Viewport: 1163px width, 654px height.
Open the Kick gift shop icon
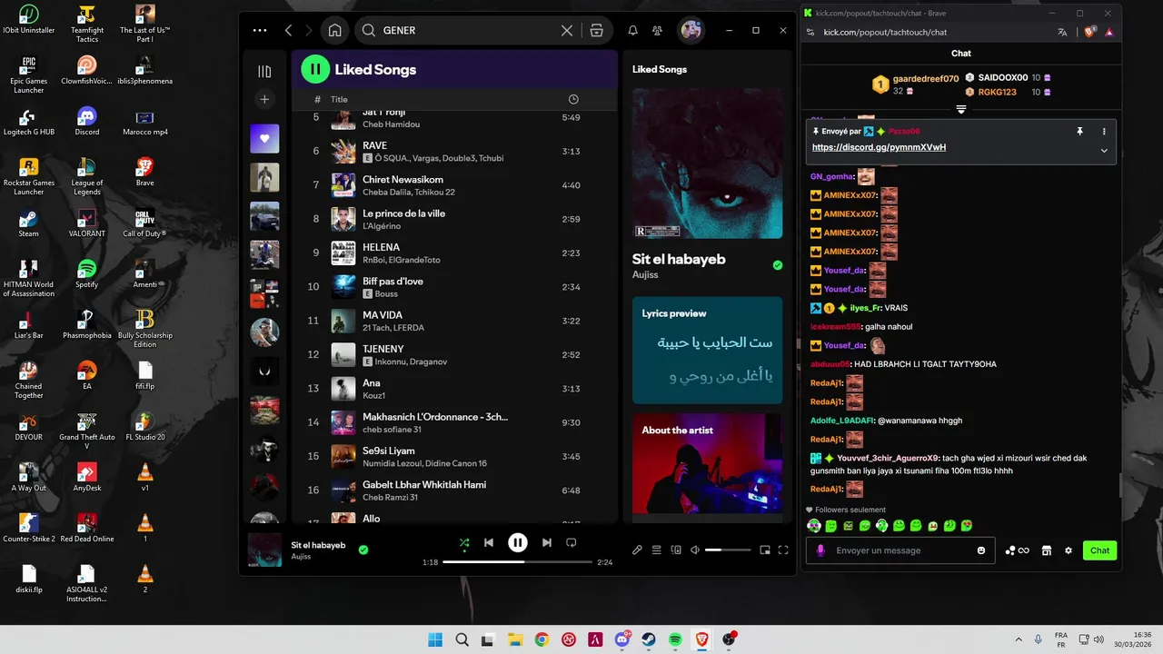[1046, 550]
